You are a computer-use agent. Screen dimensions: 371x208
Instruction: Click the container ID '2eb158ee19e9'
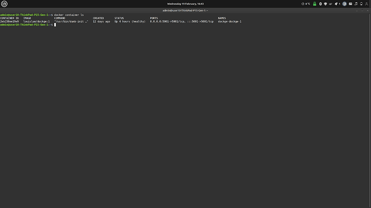[x=10, y=21]
